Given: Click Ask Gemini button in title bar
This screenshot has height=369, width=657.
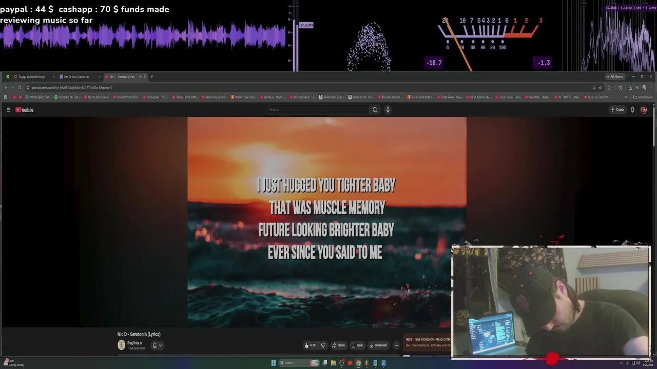Looking at the screenshot, I should click(x=615, y=77).
